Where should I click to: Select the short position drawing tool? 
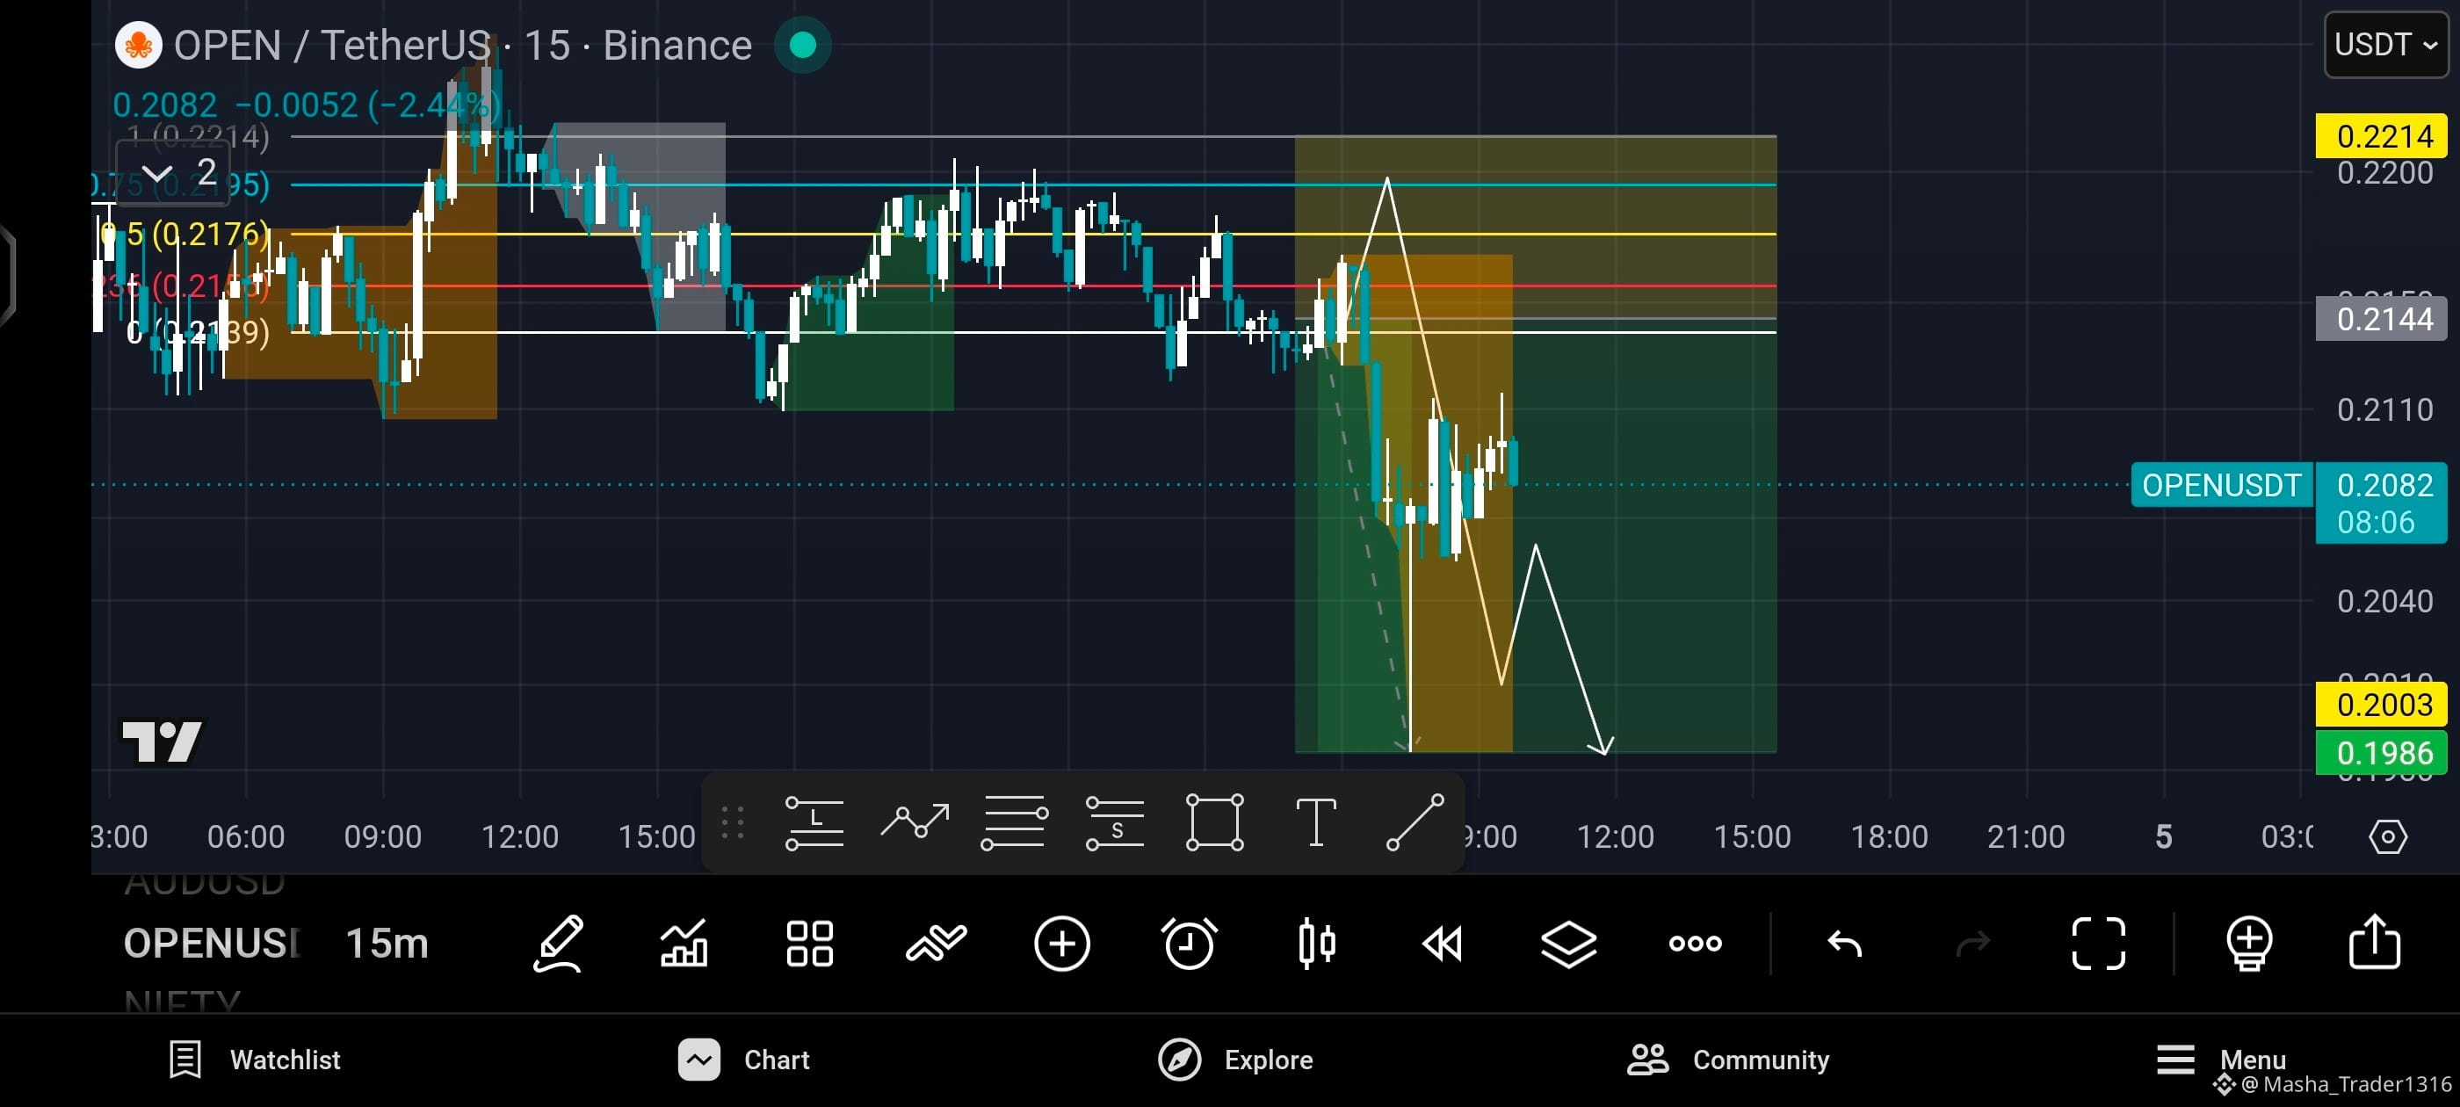1114,822
